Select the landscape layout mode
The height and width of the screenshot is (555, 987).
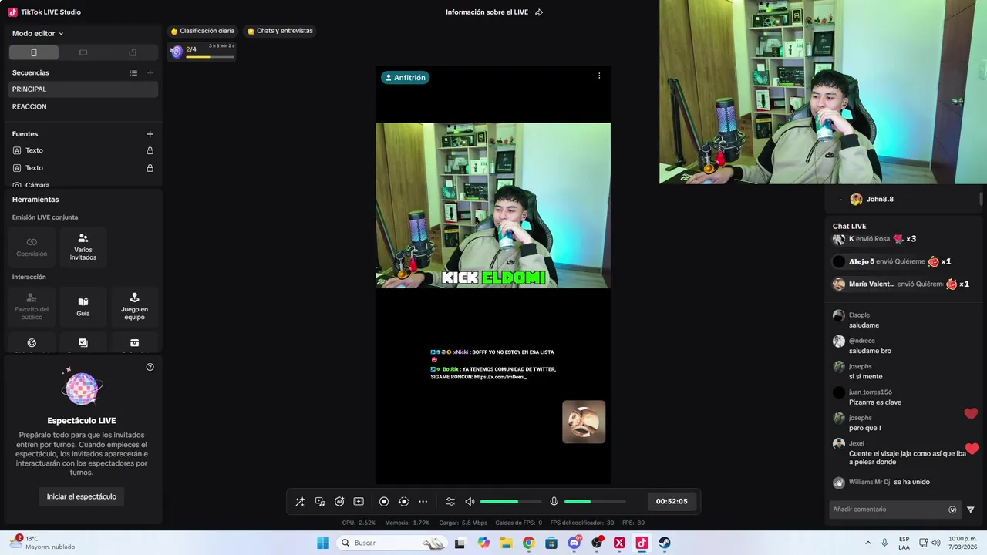point(83,52)
